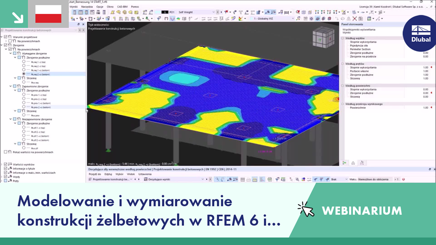Image resolution: width=436 pixels, height=245 pixels.
Task: Click the scale icon in control panel footer
Action: [x=353, y=163]
